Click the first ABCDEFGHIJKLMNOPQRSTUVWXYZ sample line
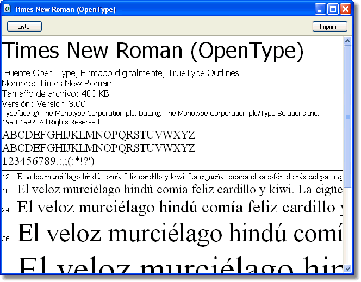The height and width of the screenshot is (282, 361). (99, 135)
